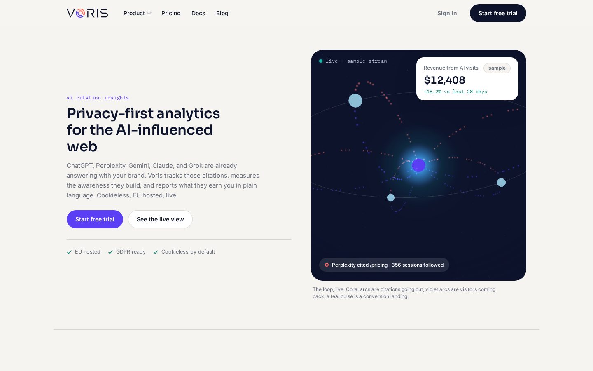Screen dimensions: 593x371
Task: Click the teal live status dot
Action: pos(321,61)
